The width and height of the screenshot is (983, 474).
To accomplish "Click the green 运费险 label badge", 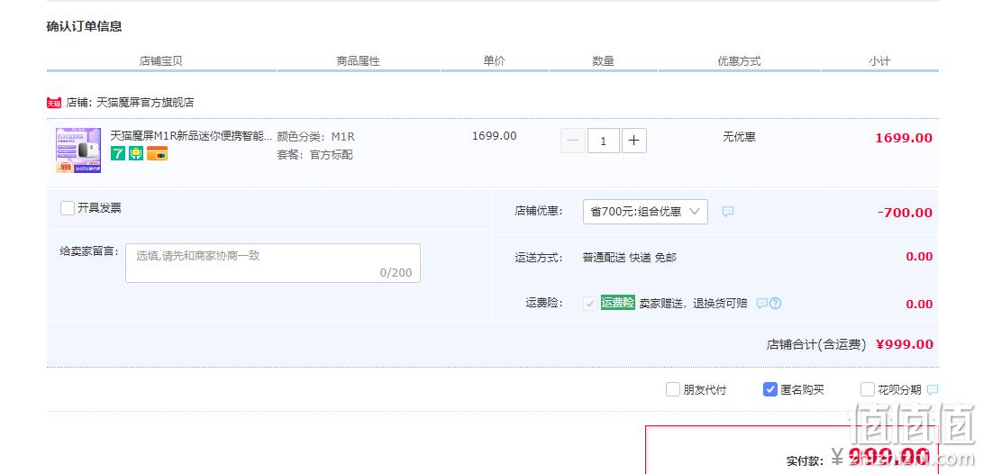I will tap(617, 303).
